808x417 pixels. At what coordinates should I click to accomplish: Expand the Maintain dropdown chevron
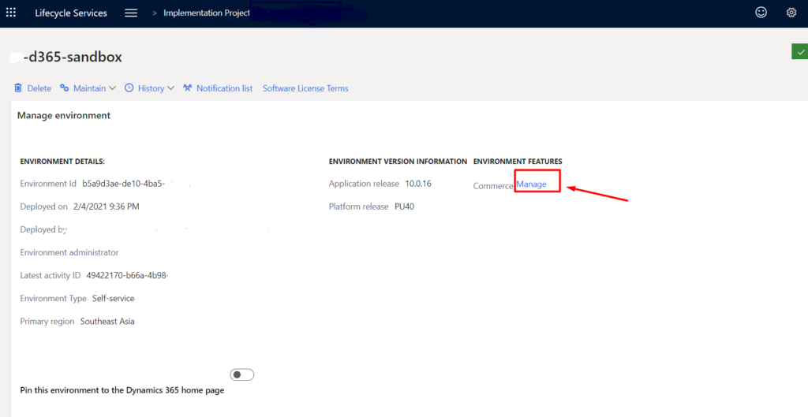[x=112, y=88]
